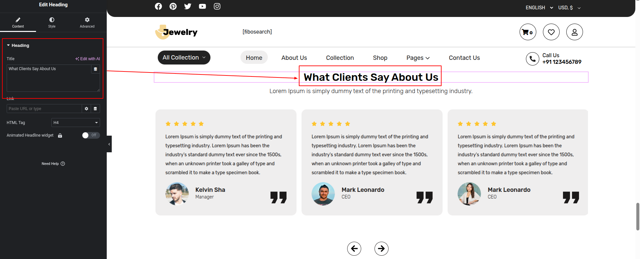Collapse the editor side panel handle

tap(109, 144)
